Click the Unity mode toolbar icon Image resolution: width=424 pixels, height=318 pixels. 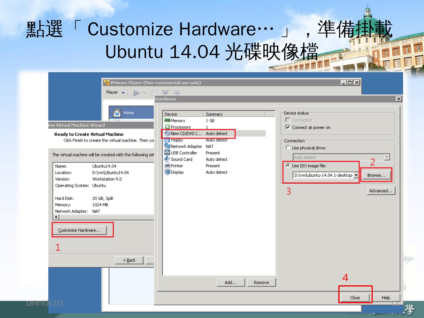[x=177, y=93]
